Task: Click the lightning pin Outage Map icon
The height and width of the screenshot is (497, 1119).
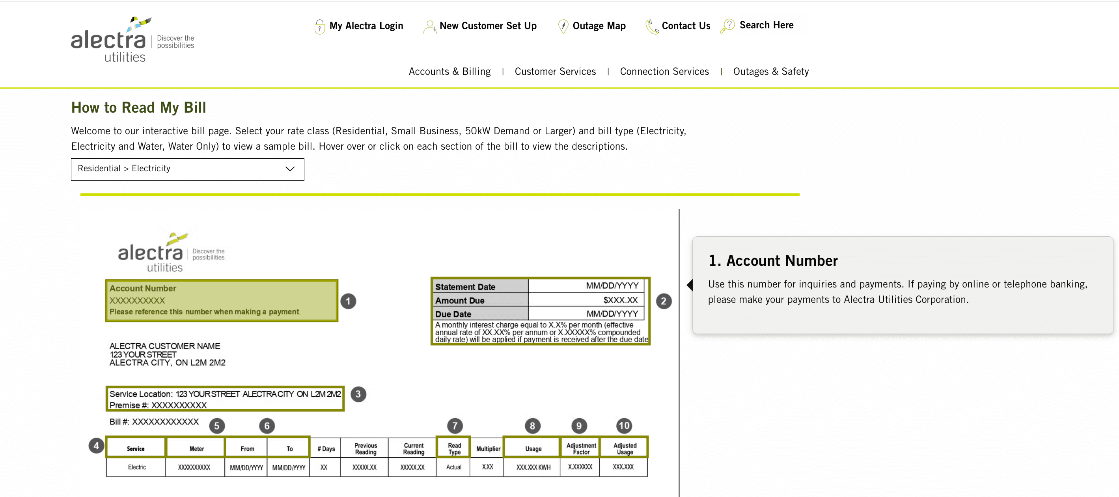Action: [563, 26]
